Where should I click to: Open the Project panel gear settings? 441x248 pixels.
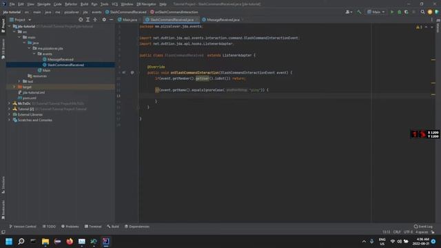pos(104,20)
